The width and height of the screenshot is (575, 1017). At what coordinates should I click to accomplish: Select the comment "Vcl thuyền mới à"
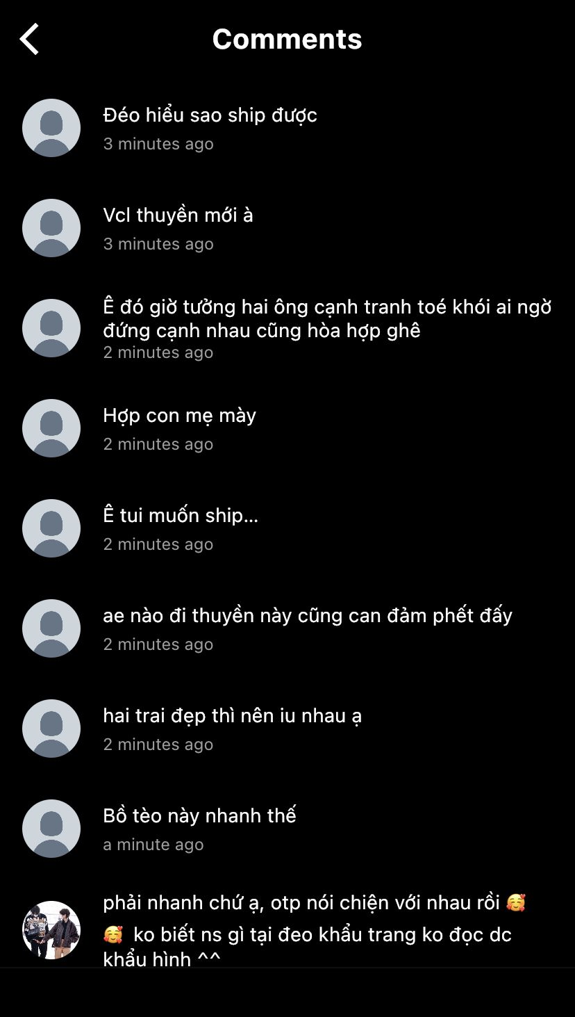(x=178, y=215)
